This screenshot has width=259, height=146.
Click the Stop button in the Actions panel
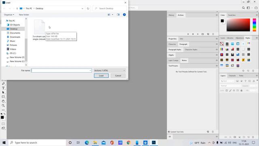coord(188,34)
